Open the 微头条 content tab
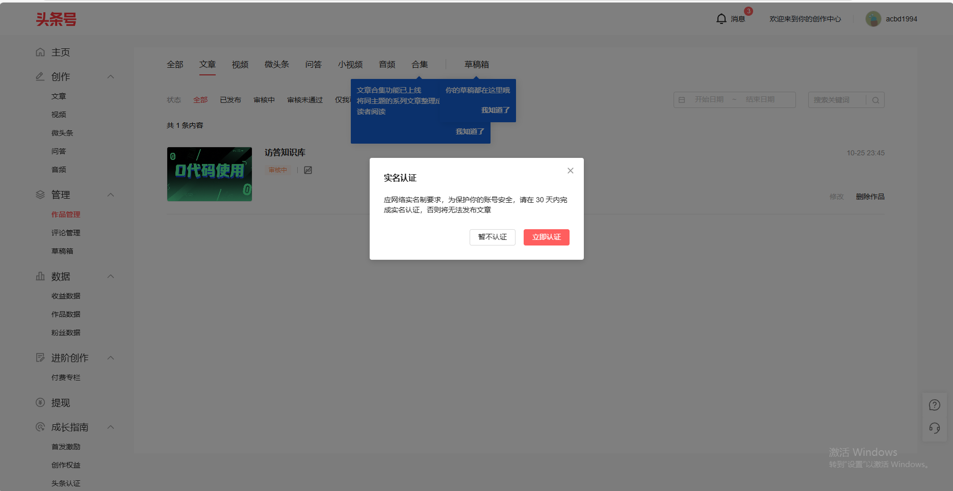 click(276, 64)
